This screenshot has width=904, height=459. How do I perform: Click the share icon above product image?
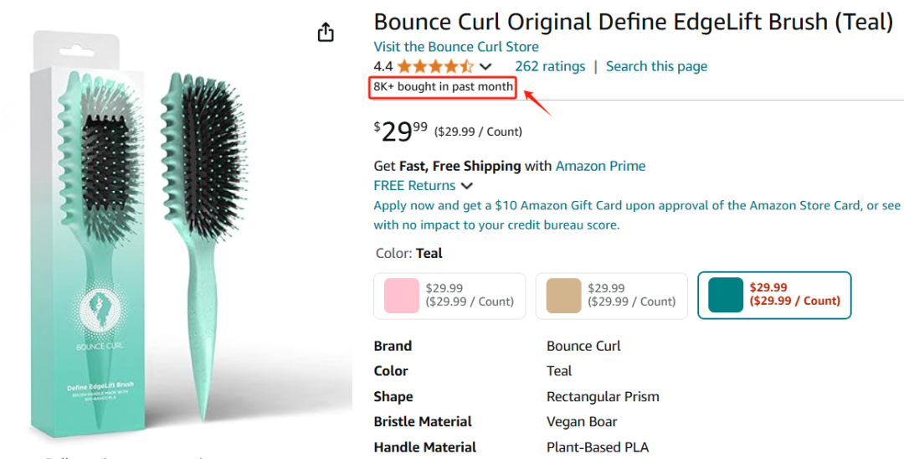pyautogui.click(x=326, y=33)
